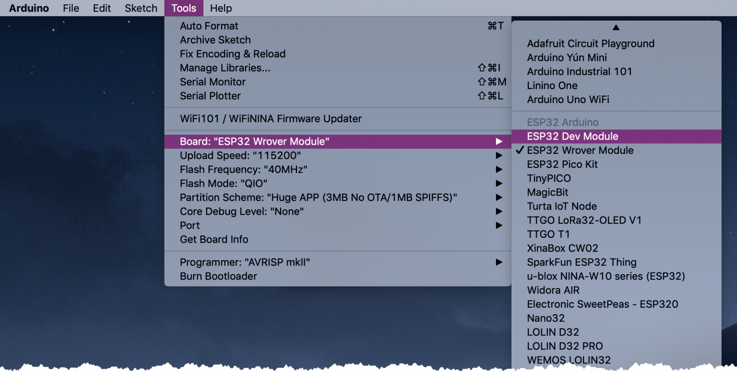The image size is (737, 371).
Task: Click the scroll-up arrow in the board list
Action: 616,27
